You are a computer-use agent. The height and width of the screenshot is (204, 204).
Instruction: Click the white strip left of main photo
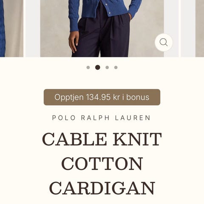click(x=33, y=28)
